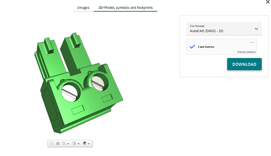This screenshot has height=156, width=271.
Task: Click the wireframe cube view orientation icon
Action: coord(74,143)
